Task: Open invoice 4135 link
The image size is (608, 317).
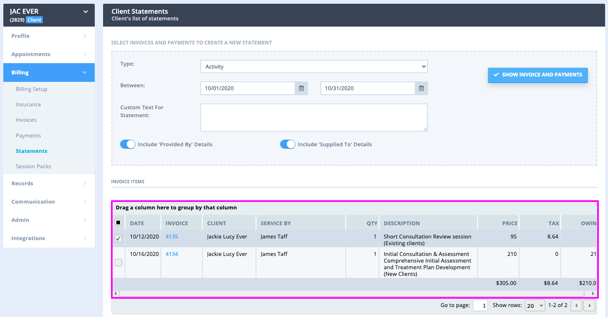Action: click(x=172, y=236)
